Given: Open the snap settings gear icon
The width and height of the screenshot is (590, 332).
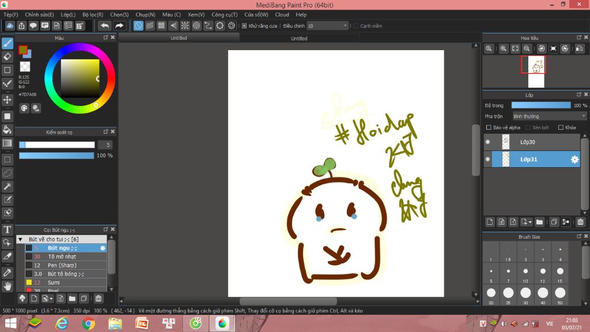Looking at the screenshot, I should coord(232,25).
